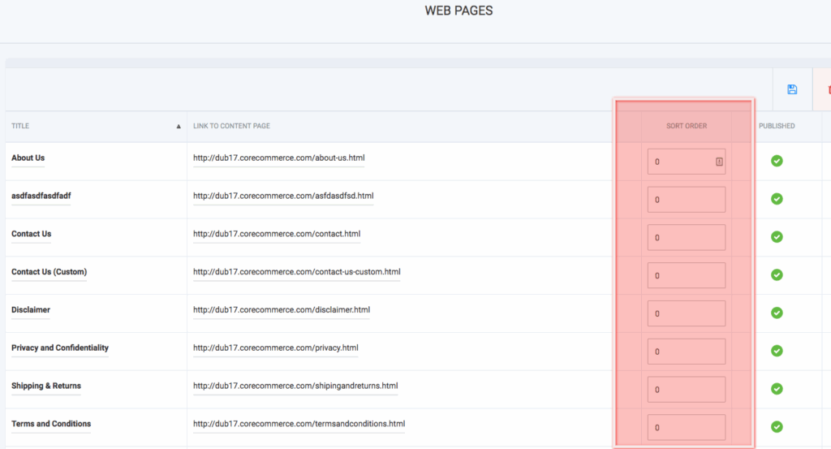The width and height of the screenshot is (831, 449).
Task: Click the autofill icon in About Us sort field
Action: click(x=719, y=162)
